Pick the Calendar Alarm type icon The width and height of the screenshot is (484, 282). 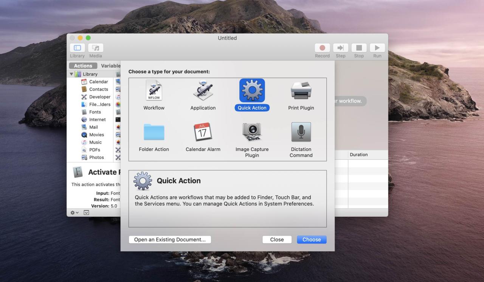[x=203, y=133]
